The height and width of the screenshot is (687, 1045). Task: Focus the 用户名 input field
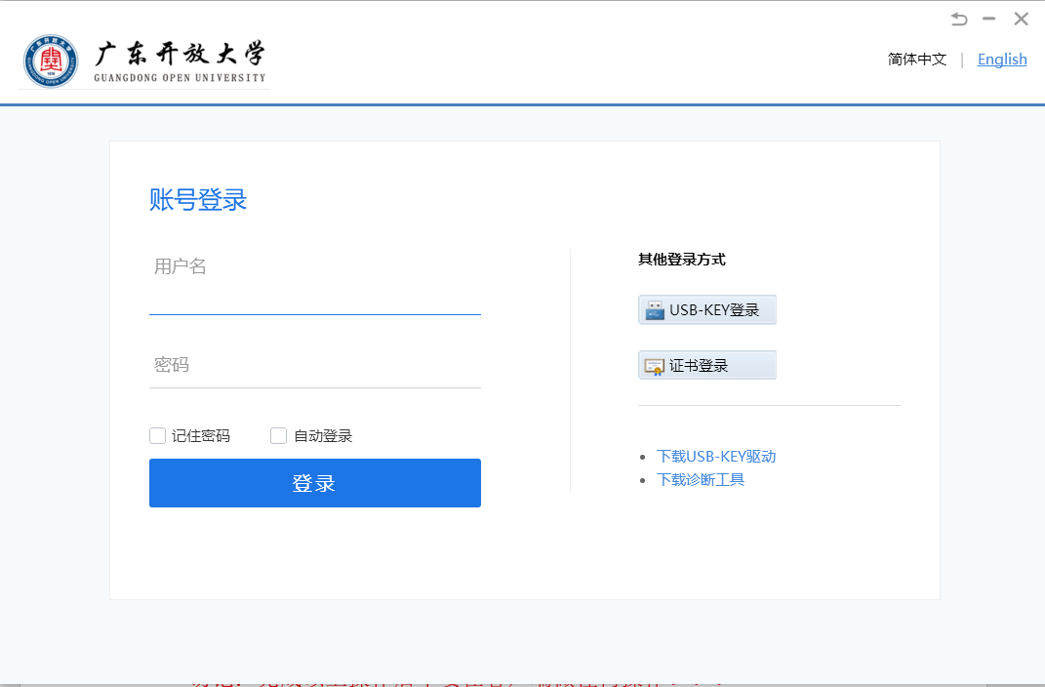[314, 291]
